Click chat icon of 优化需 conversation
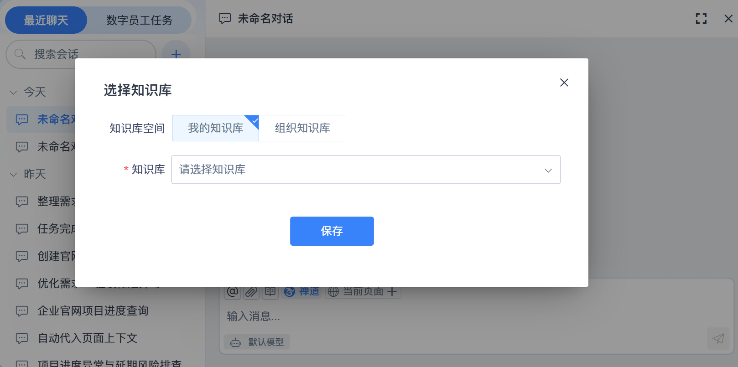 tap(22, 284)
